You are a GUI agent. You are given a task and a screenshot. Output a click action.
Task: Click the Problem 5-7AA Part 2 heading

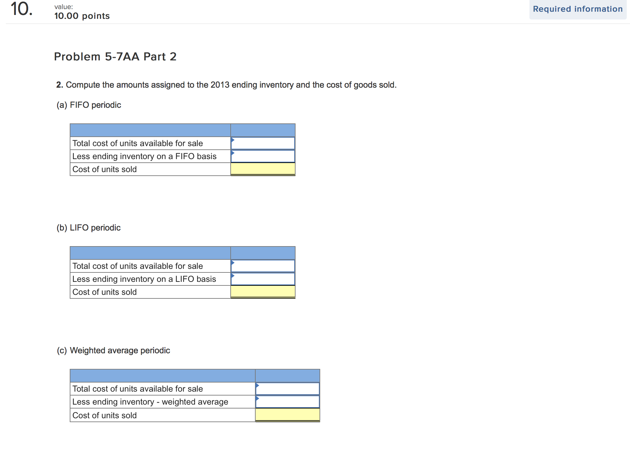(x=115, y=57)
